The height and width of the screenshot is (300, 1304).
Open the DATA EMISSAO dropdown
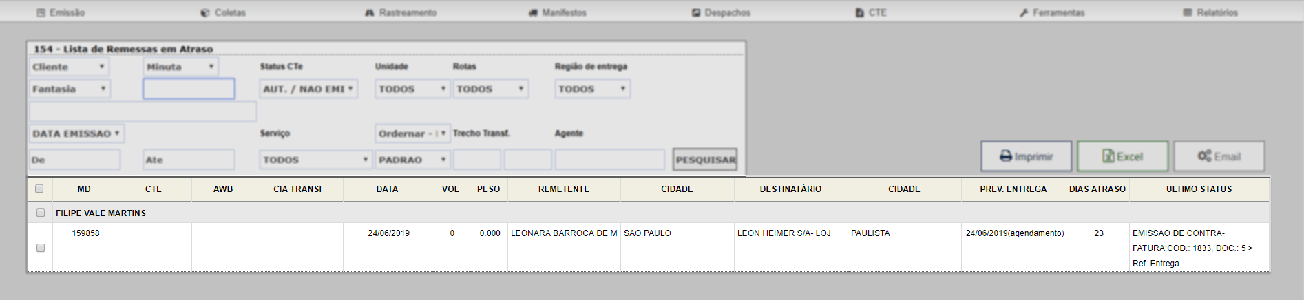coord(76,133)
